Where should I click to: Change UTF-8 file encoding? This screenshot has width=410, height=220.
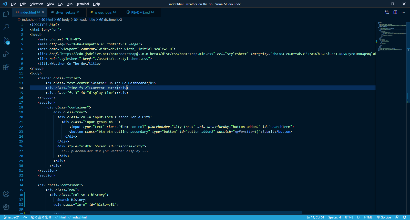349,217
